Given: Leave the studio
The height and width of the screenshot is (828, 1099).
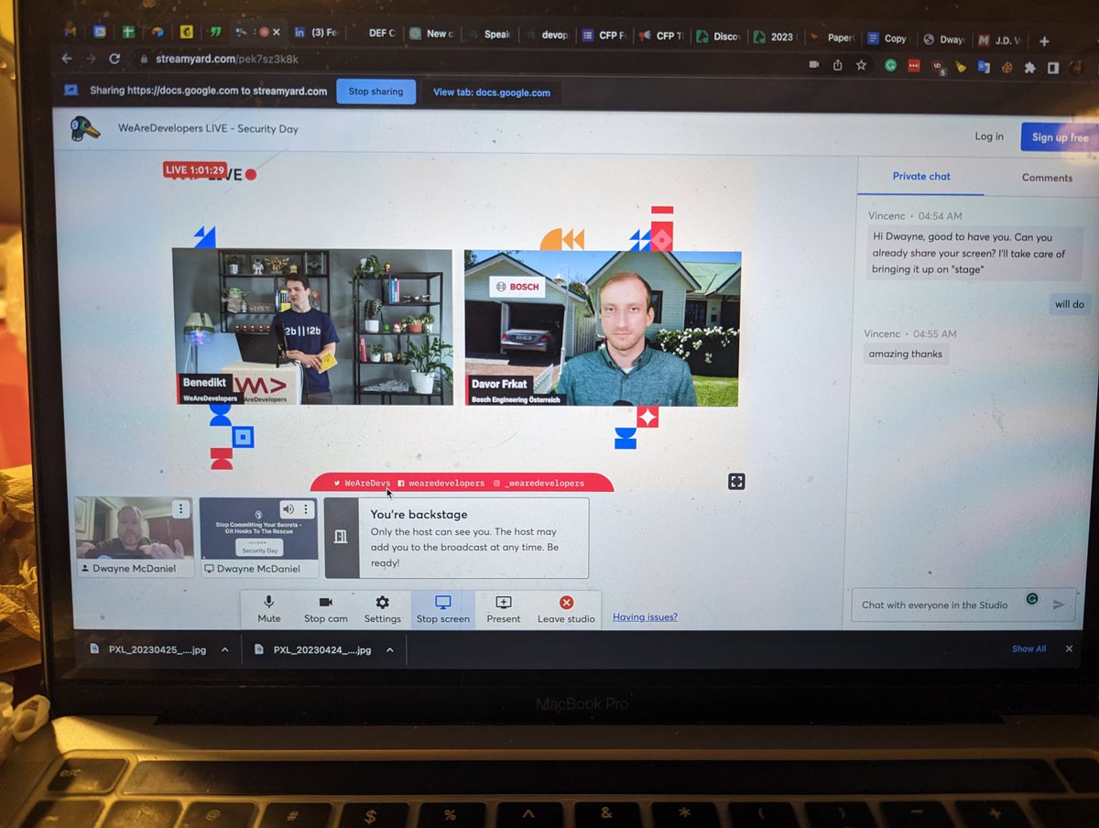Looking at the screenshot, I should click(x=566, y=609).
